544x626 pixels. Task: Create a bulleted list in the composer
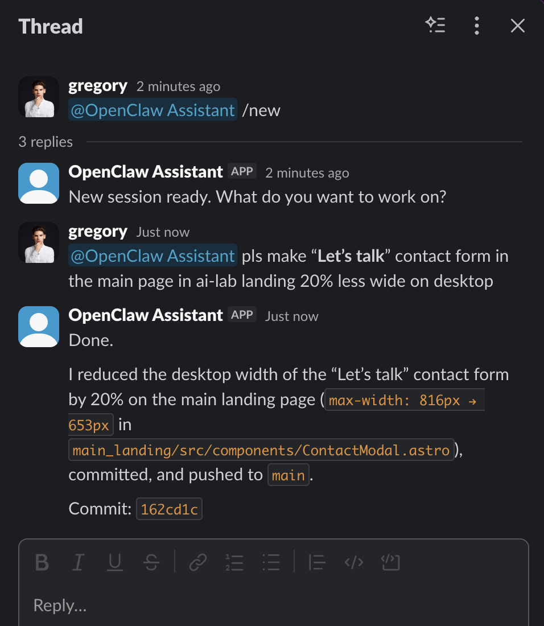[271, 563]
